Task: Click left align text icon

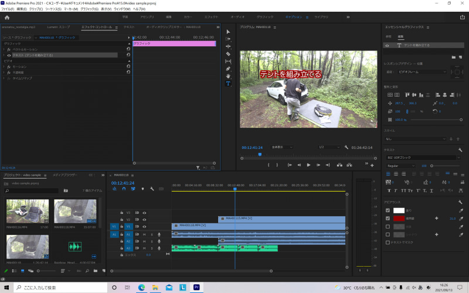Action: 389,173
